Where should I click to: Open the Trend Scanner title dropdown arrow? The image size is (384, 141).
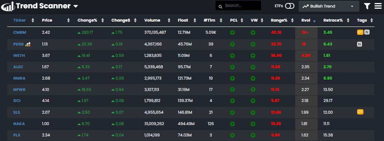[x=76, y=6]
